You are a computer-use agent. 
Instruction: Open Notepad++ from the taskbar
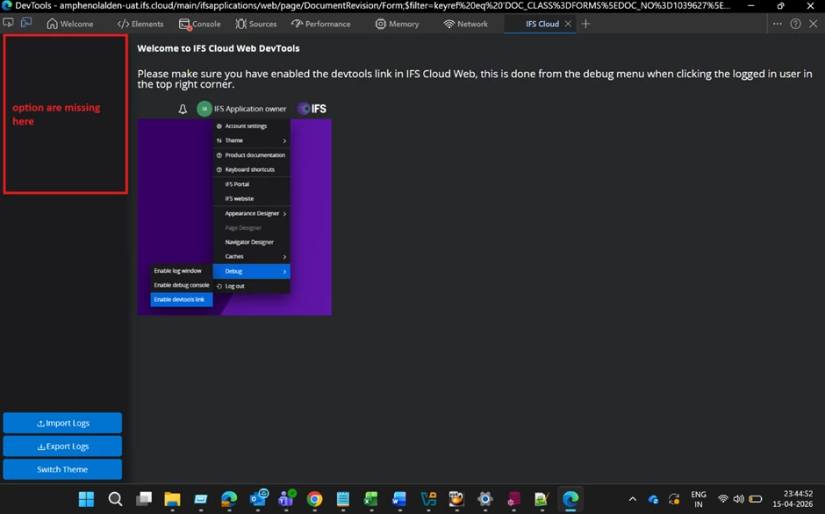(x=542, y=499)
